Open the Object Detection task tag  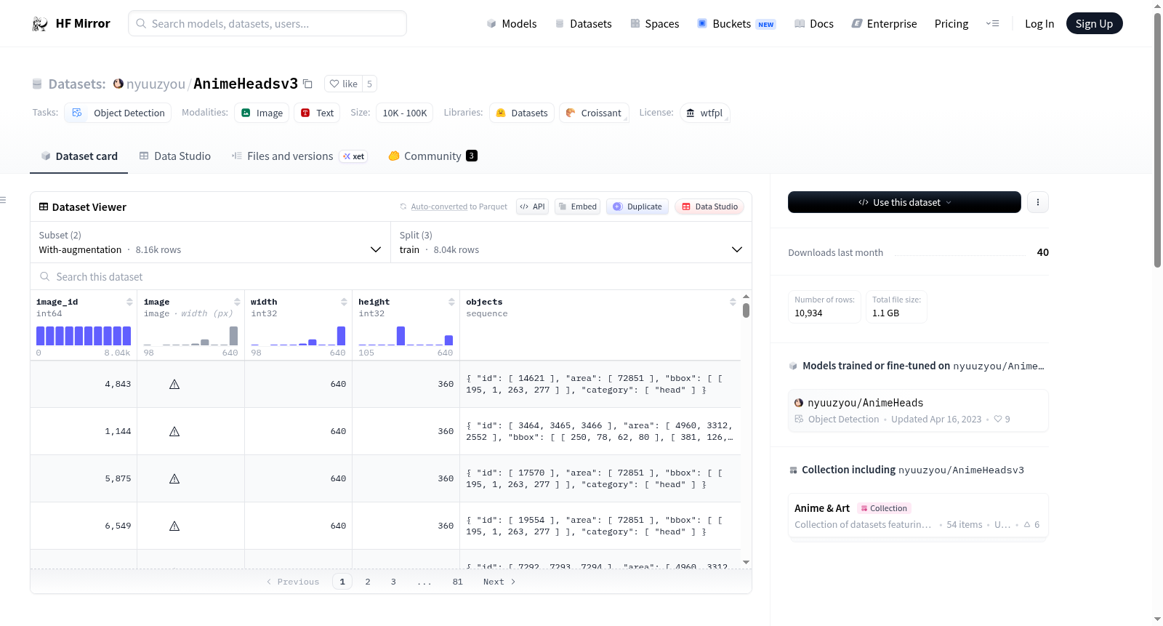click(x=118, y=113)
